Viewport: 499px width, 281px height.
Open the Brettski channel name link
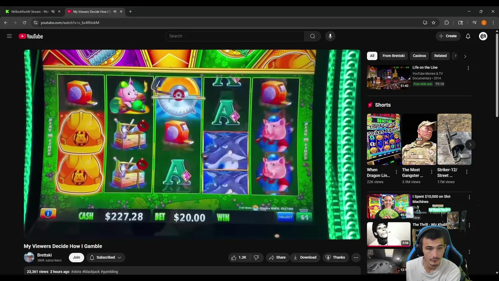tap(44, 255)
